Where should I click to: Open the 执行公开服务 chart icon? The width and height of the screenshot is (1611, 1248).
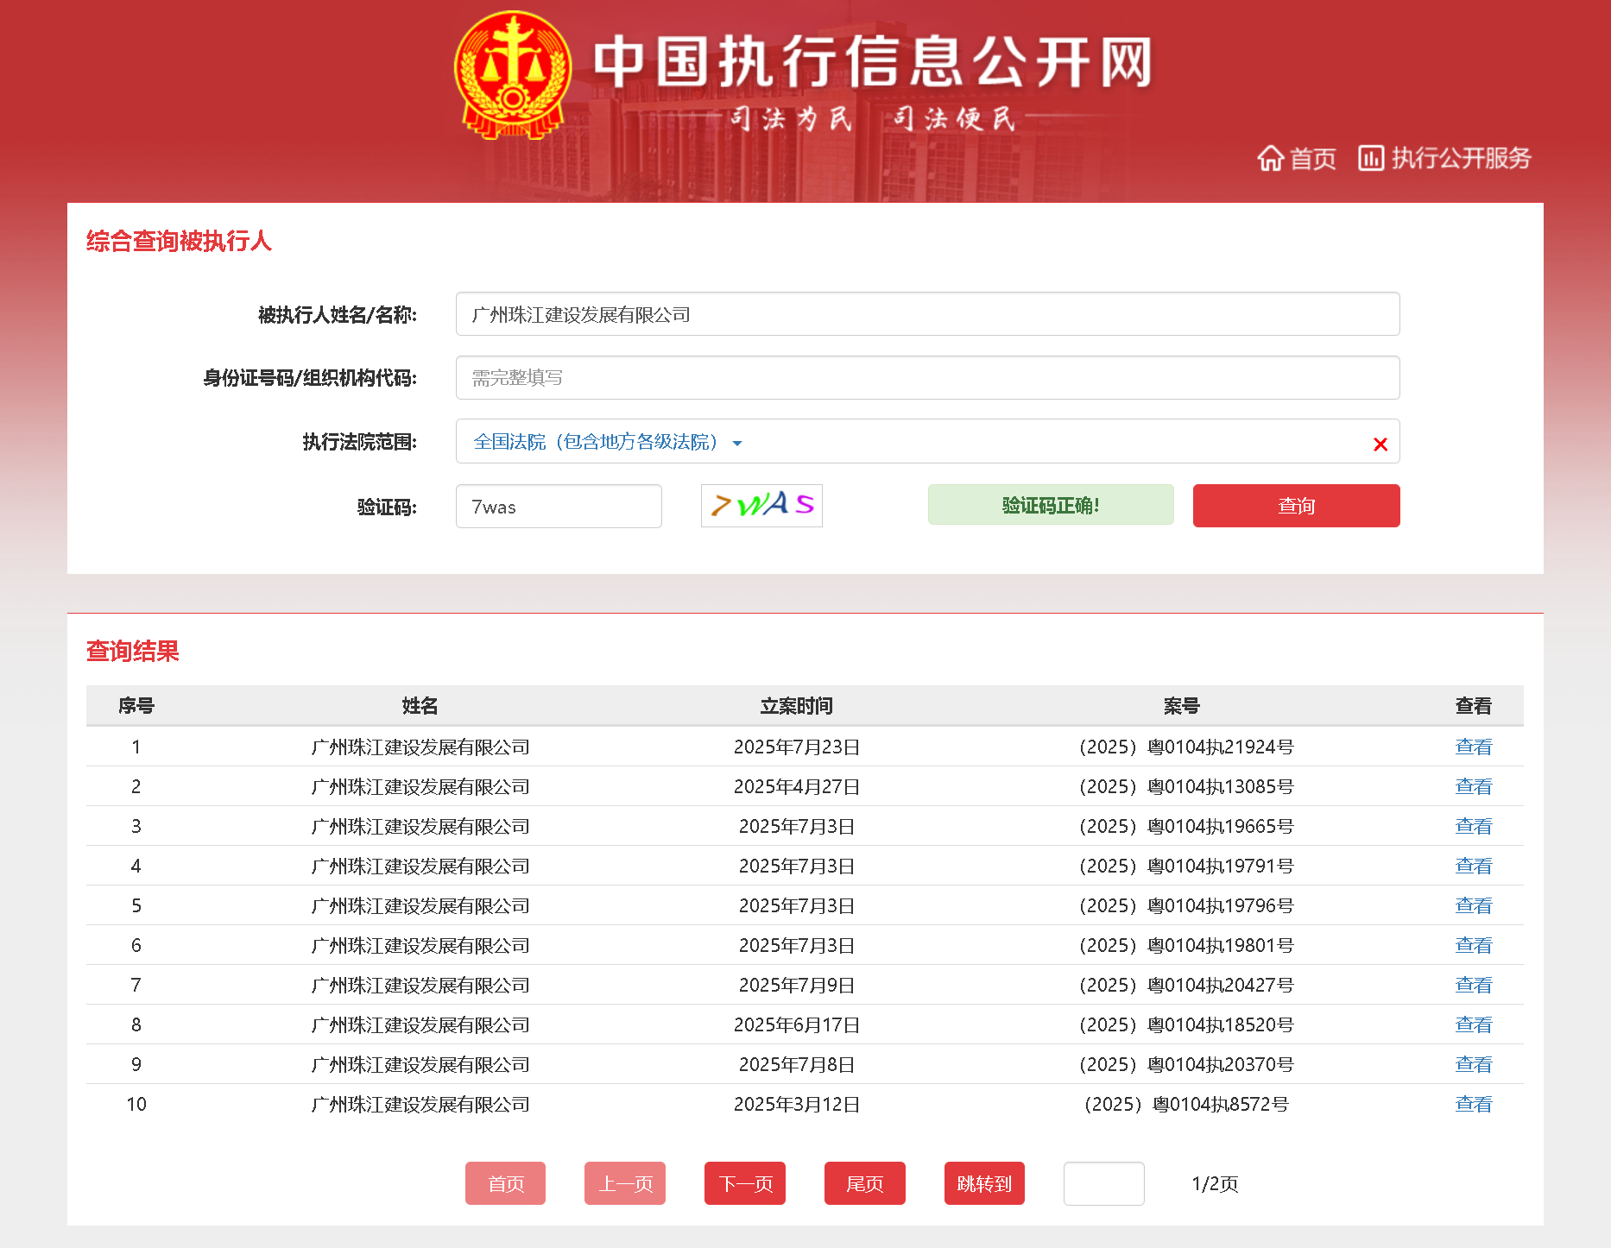1371,158
